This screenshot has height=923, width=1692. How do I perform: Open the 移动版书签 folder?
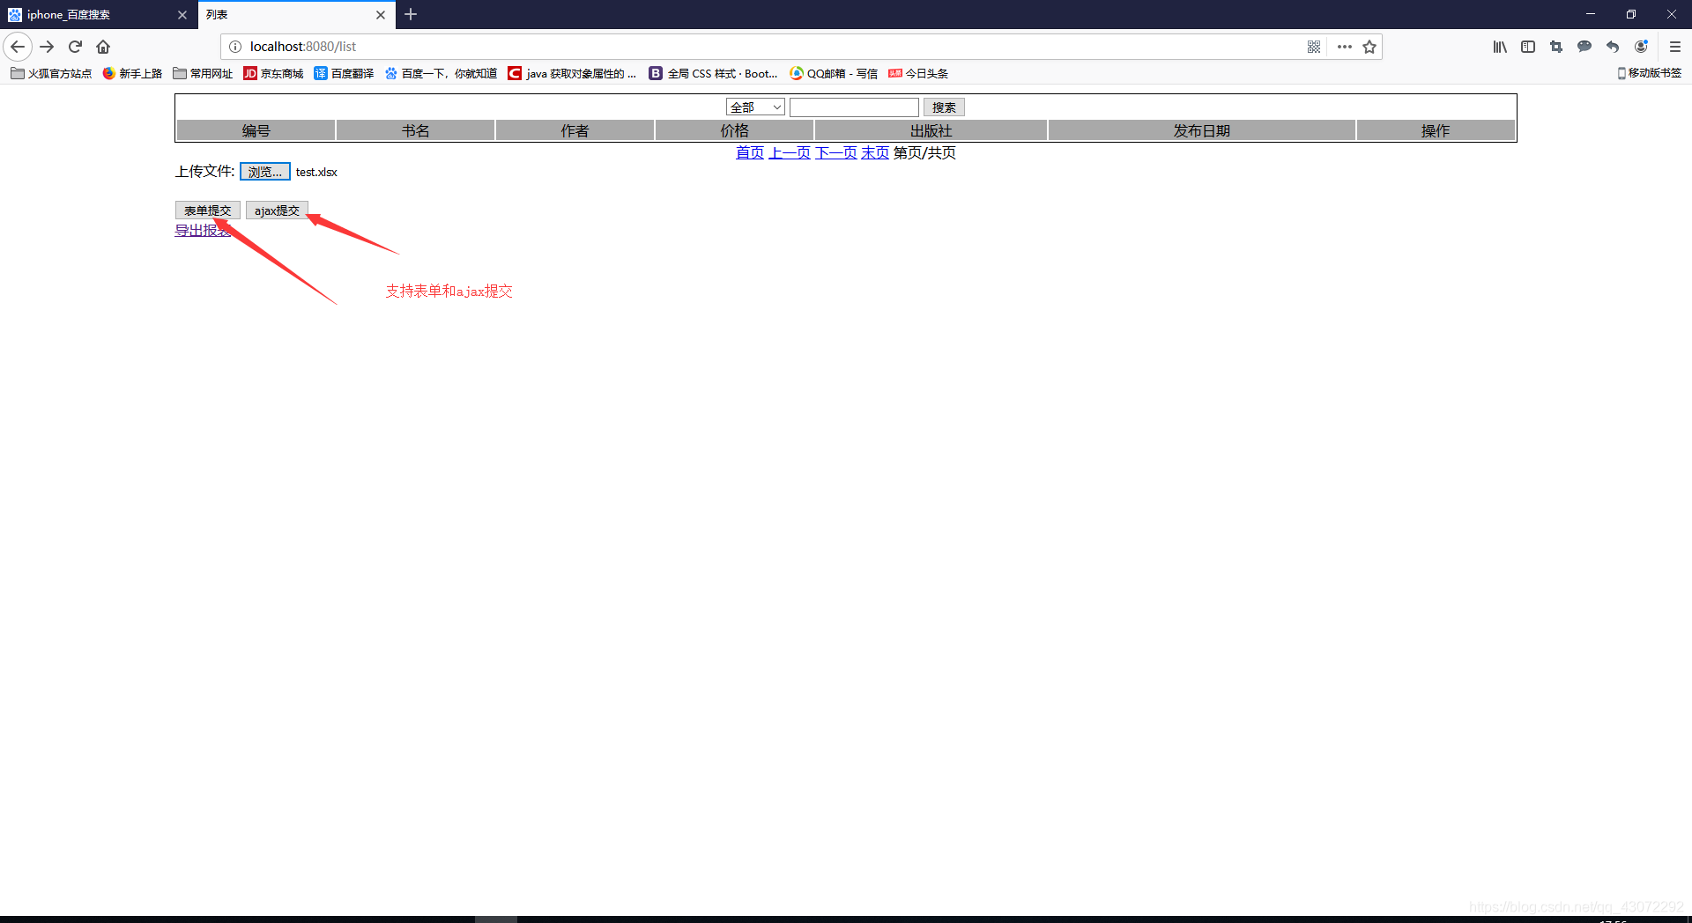coord(1649,73)
